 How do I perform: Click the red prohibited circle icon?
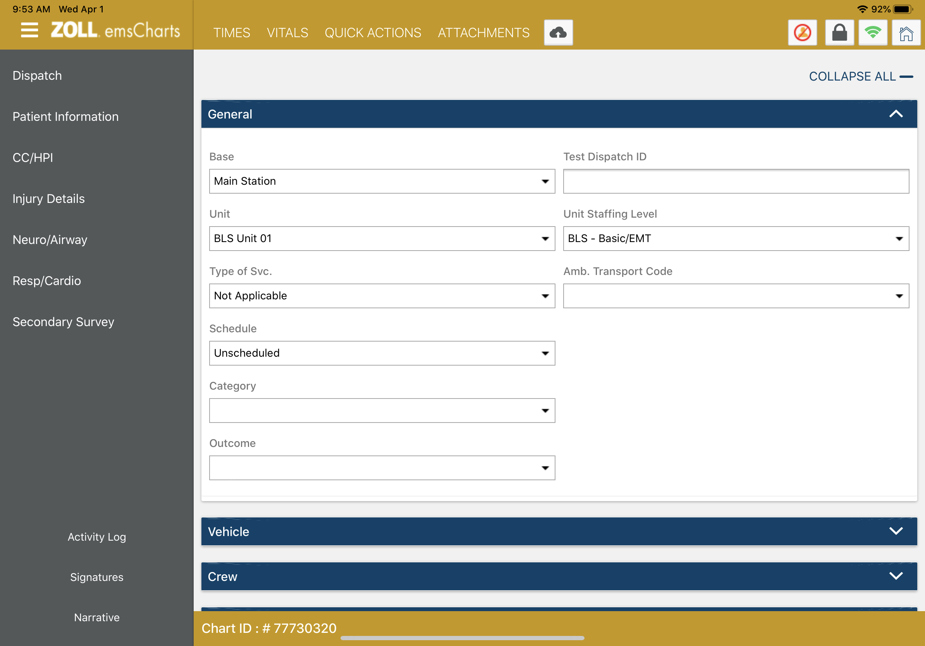[x=802, y=33]
